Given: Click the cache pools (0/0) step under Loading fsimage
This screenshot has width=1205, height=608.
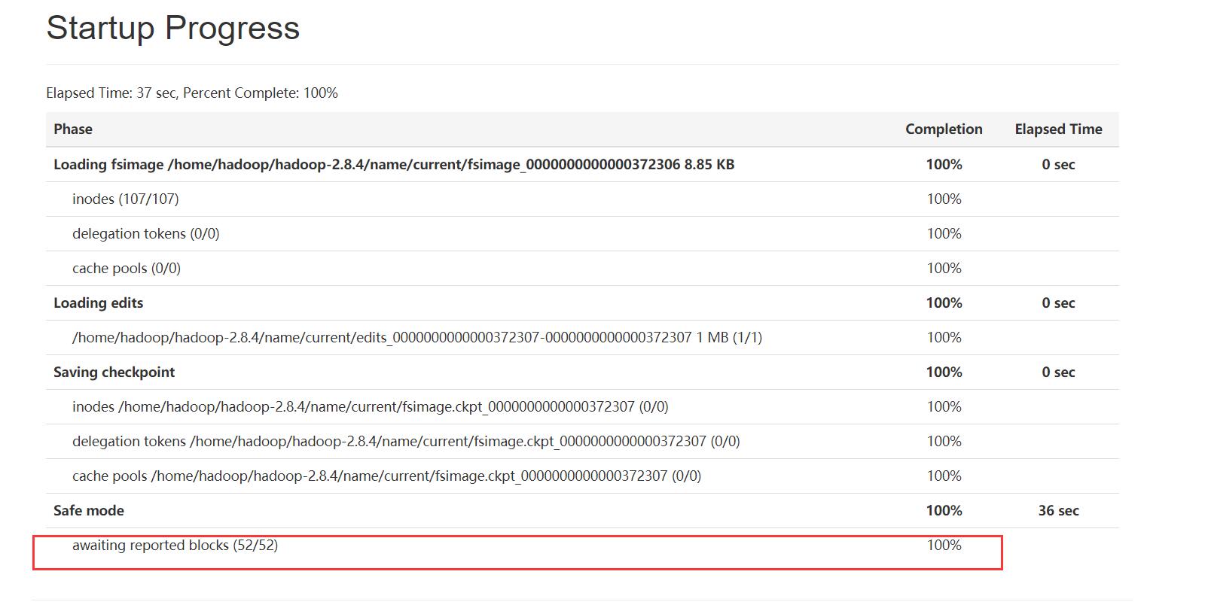Looking at the screenshot, I should coord(126,269).
